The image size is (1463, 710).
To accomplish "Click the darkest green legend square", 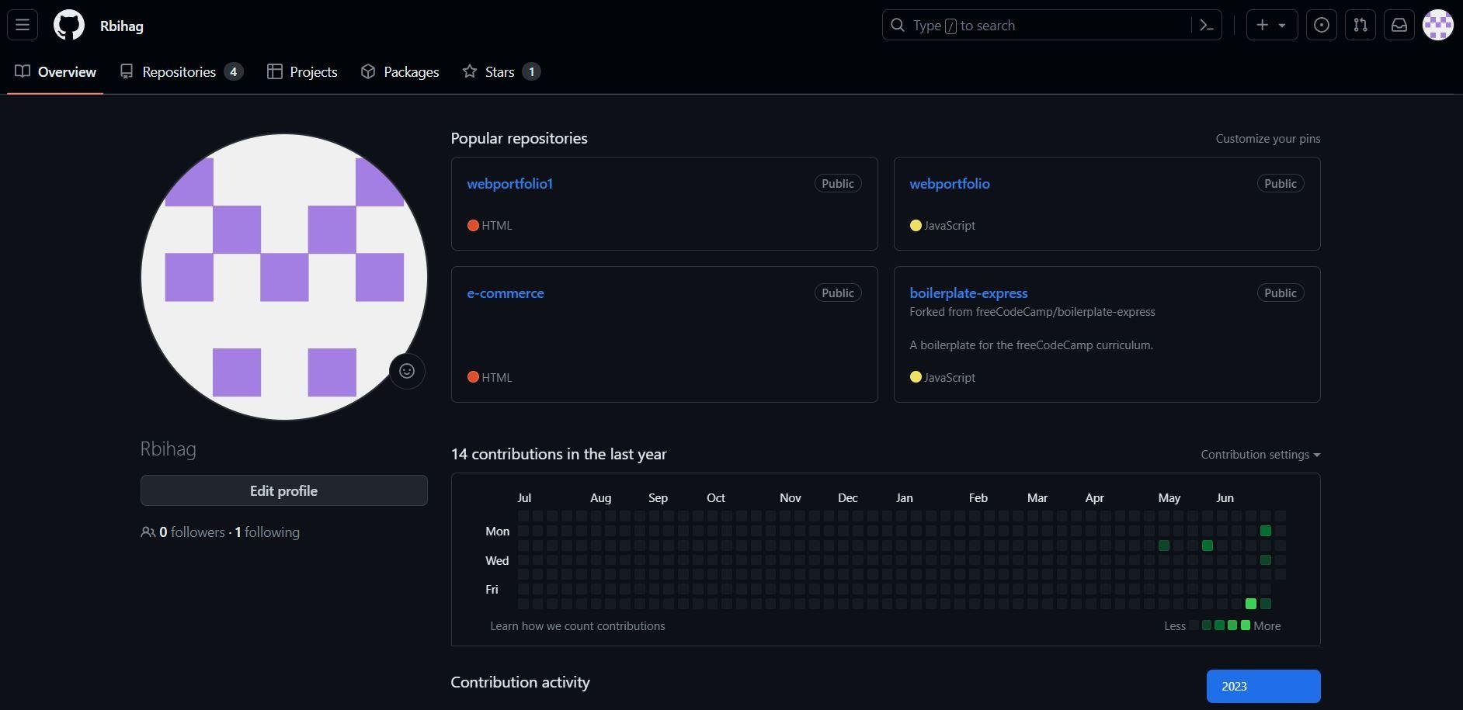I will 1246,625.
